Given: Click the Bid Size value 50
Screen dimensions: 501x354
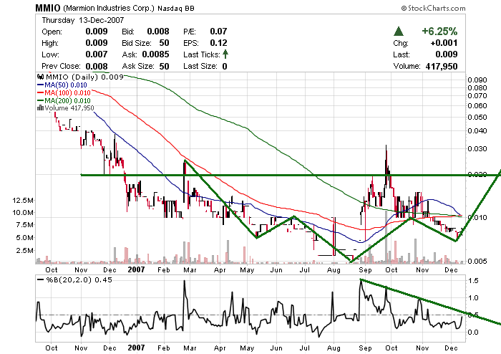Looking at the screenshot, I should [x=164, y=43].
